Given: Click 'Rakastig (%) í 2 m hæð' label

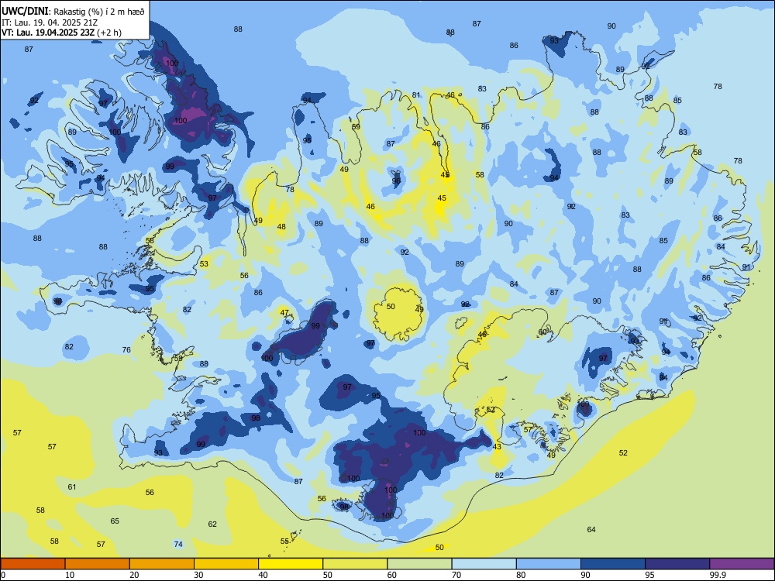Looking at the screenshot, I should pyautogui.click(x=99, y=12).
